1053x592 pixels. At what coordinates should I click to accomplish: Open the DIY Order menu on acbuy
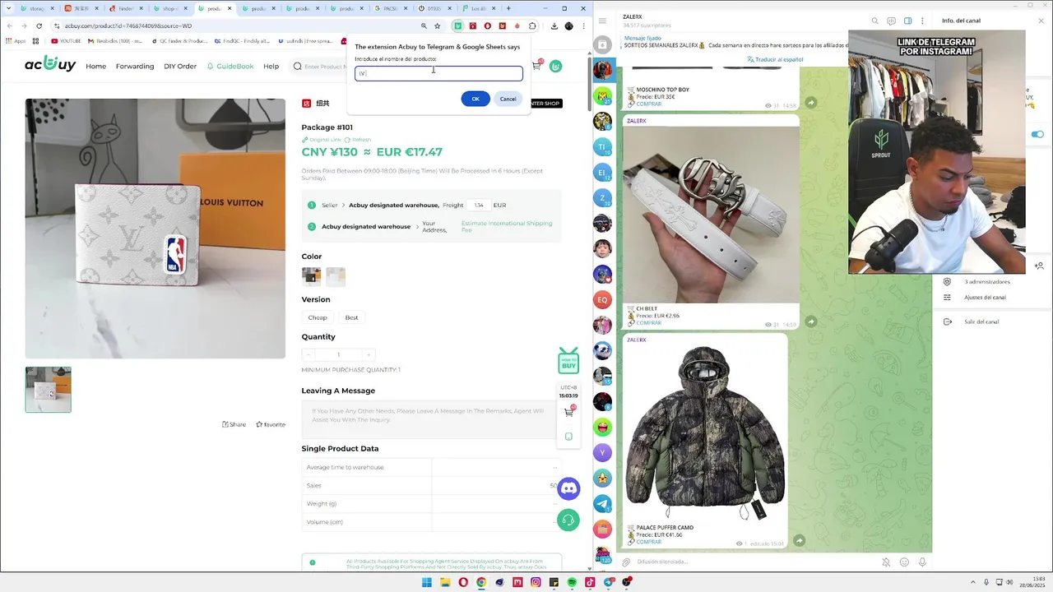pos(180,66)
